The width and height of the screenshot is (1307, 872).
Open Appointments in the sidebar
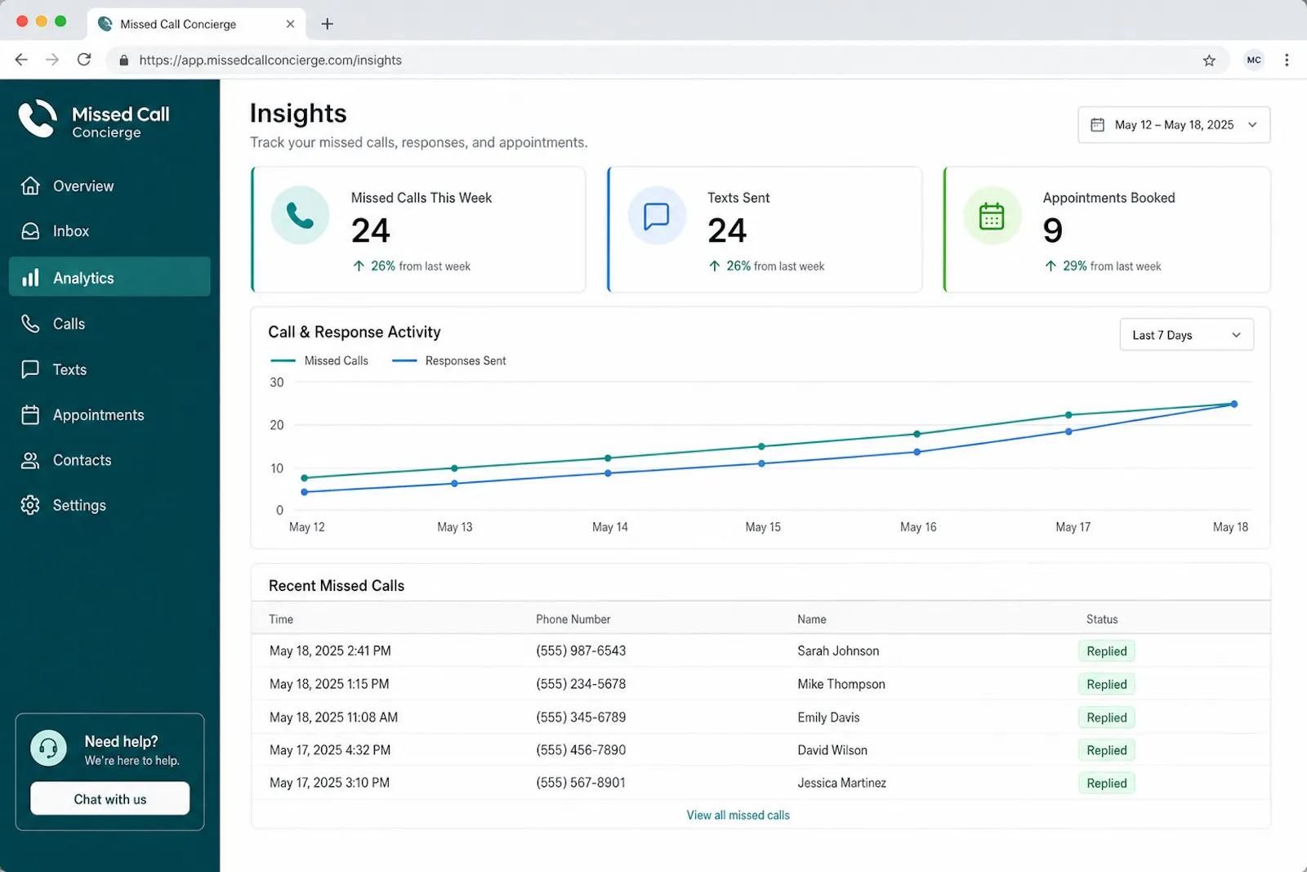(x=109, y=415)
